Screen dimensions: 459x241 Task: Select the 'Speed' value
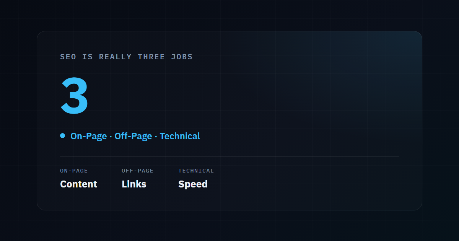tap(193, 184)
